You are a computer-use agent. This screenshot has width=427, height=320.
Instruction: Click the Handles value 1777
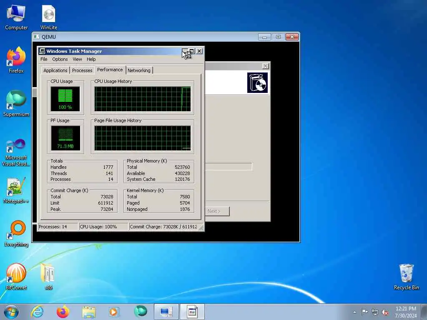pos(108,167)
